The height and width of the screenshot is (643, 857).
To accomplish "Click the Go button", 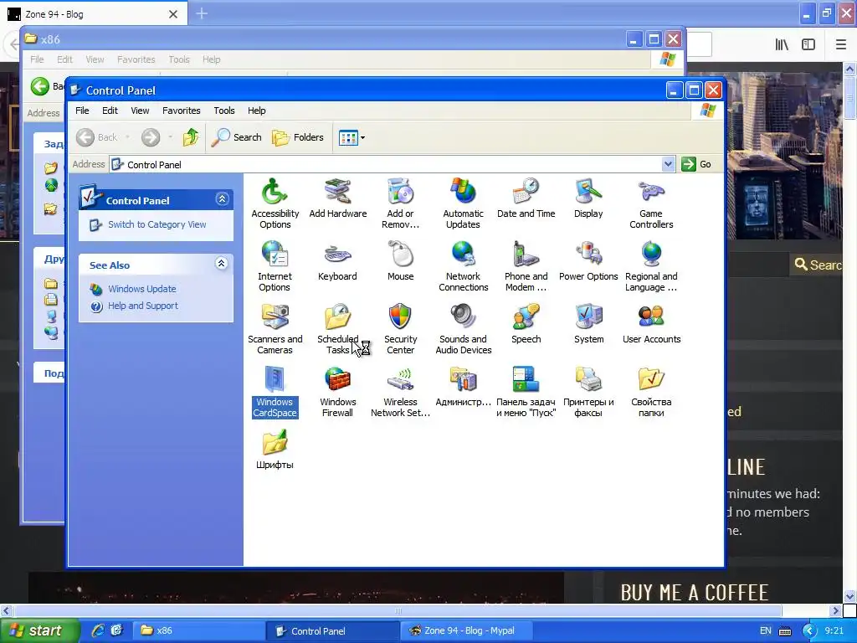I will coord(697,164).
